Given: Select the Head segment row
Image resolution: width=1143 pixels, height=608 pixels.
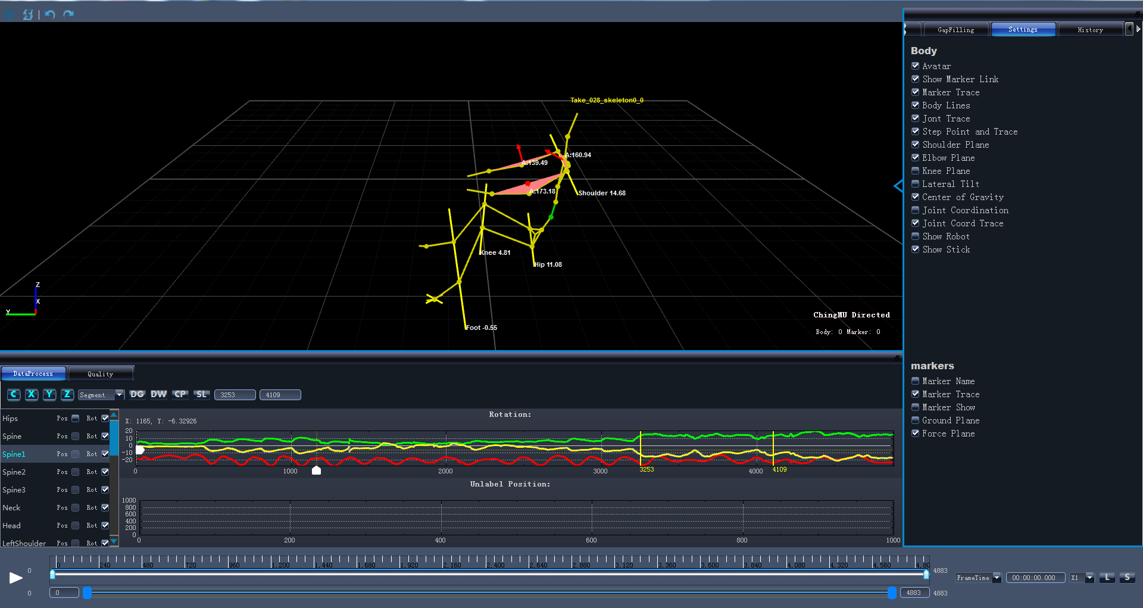Looking at the screenshot, I should point(55,526).
